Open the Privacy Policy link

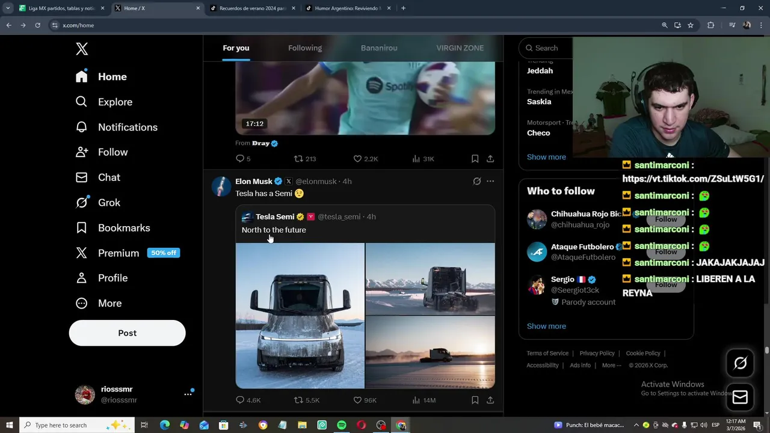[597, 354]
